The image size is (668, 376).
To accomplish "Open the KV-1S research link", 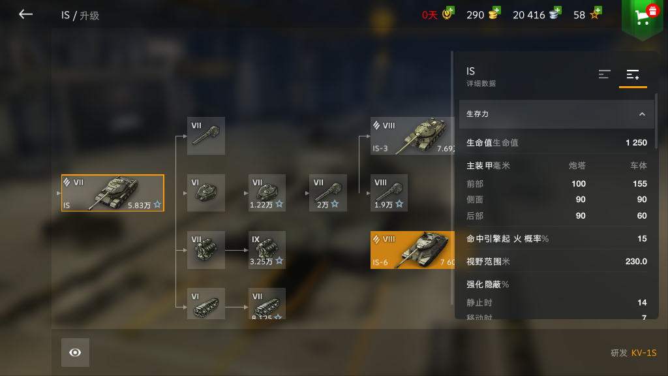I will pyautogui.click(x=644, y=352).
